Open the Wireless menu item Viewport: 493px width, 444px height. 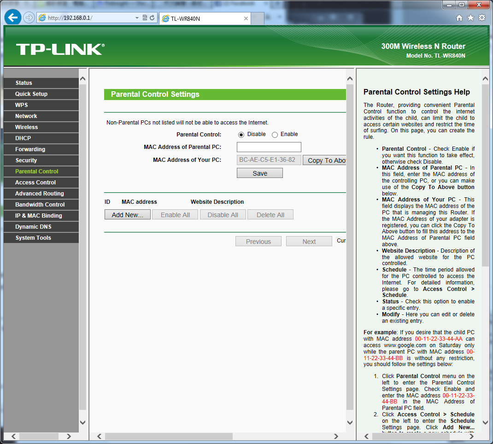[x=26, y=127]
